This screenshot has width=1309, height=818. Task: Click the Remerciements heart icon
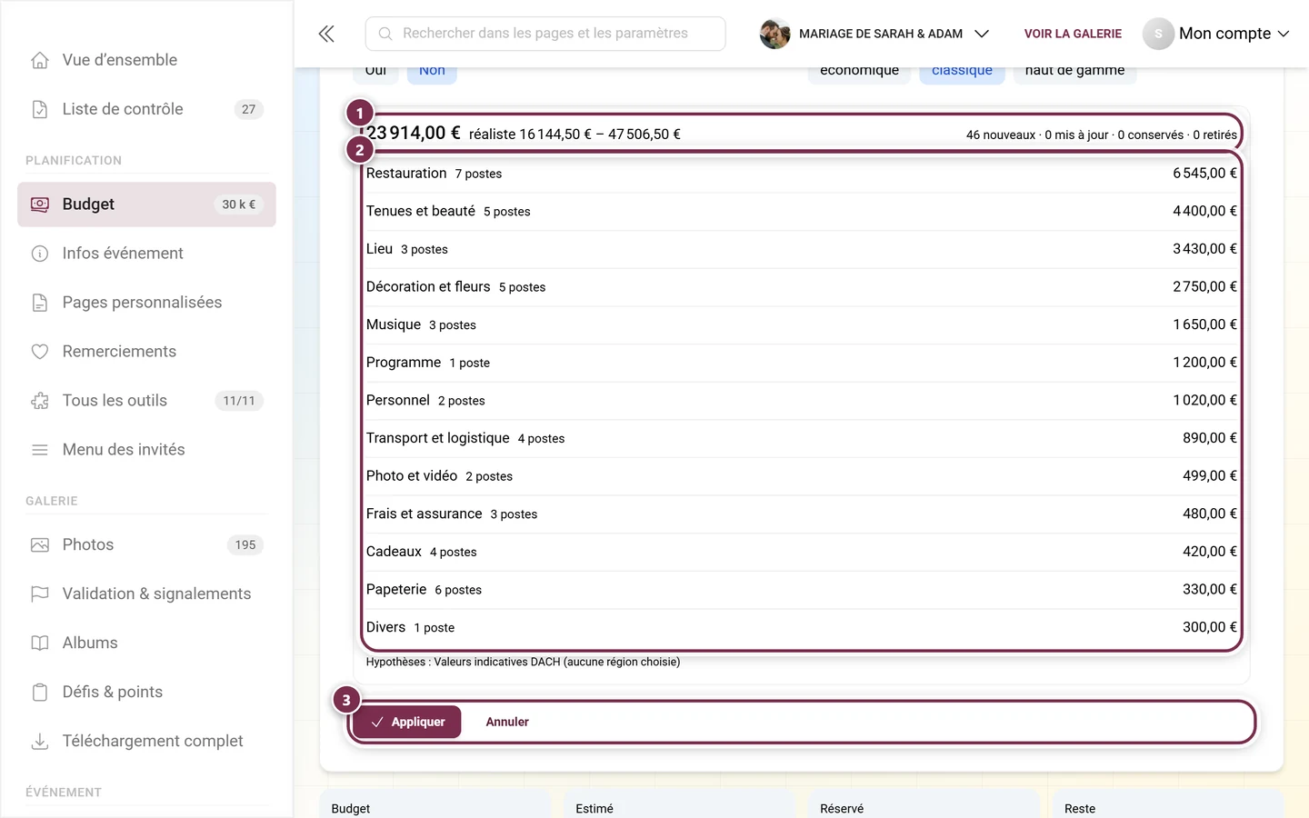tap(40, 352)
